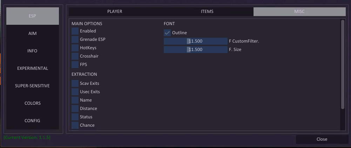The width and height of the screenshot is (351, 148).
Task: Click the vertical scrollbar on options panel
Action: point(343,65)
